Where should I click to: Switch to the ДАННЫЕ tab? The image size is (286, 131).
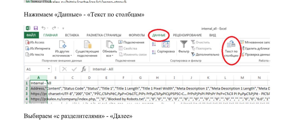click(159, 35)
